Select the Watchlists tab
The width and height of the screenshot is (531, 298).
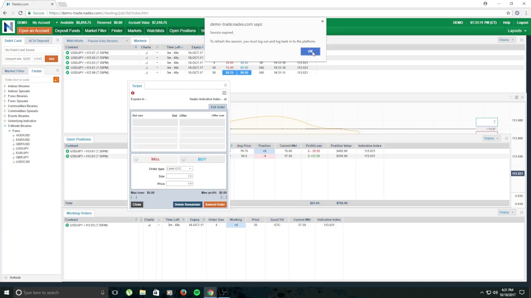pos(75,41)
